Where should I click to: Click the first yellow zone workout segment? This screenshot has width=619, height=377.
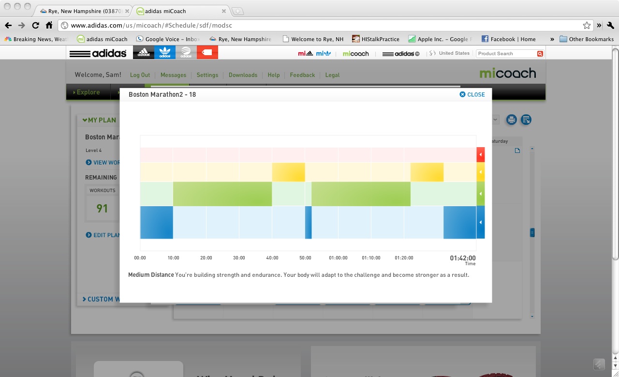(288, 172)
